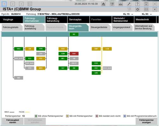159x126 pixels.
Task: Select session slot 2 icon
Action: [x=13, y=4]
